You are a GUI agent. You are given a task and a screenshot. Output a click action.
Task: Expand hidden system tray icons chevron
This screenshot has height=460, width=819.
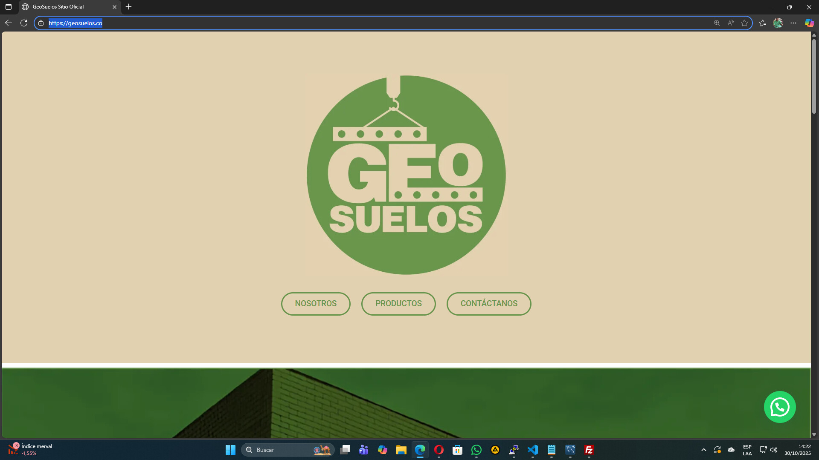tap(703, 450)
